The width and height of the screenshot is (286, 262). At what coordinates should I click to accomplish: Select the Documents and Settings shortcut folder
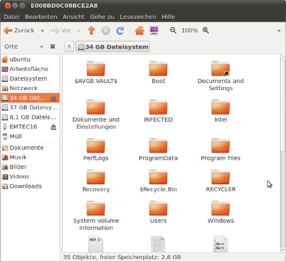[220, 76]
